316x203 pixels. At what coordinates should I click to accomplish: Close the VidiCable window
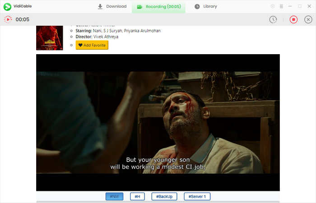click(x=309, y=6)
